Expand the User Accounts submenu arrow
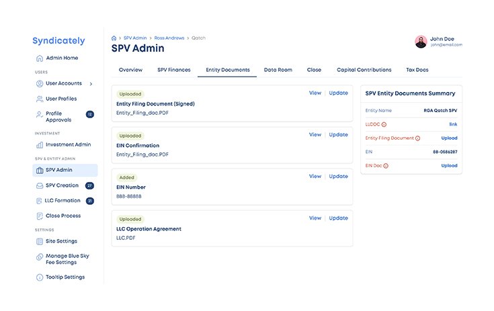The height and width of the screenshot is (311, 494). pos(91,84)
